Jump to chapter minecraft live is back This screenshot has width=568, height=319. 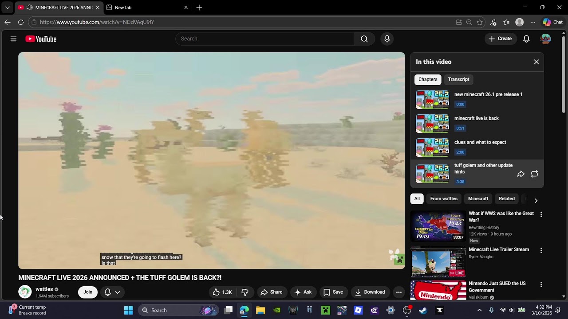point(477,124)
